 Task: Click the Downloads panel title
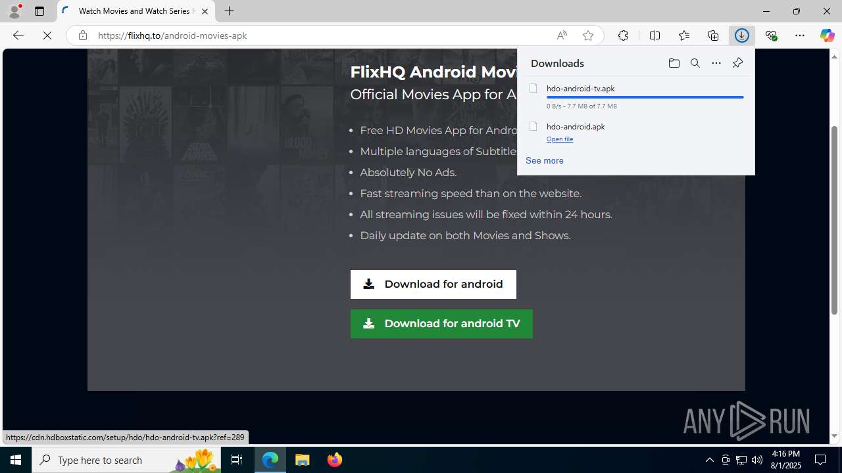tap(557, 63)
